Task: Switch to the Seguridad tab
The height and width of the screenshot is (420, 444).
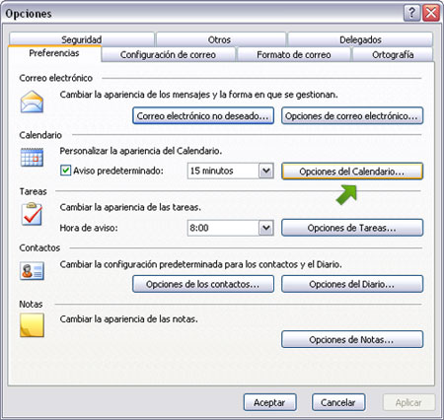Action: click(82, 39)
